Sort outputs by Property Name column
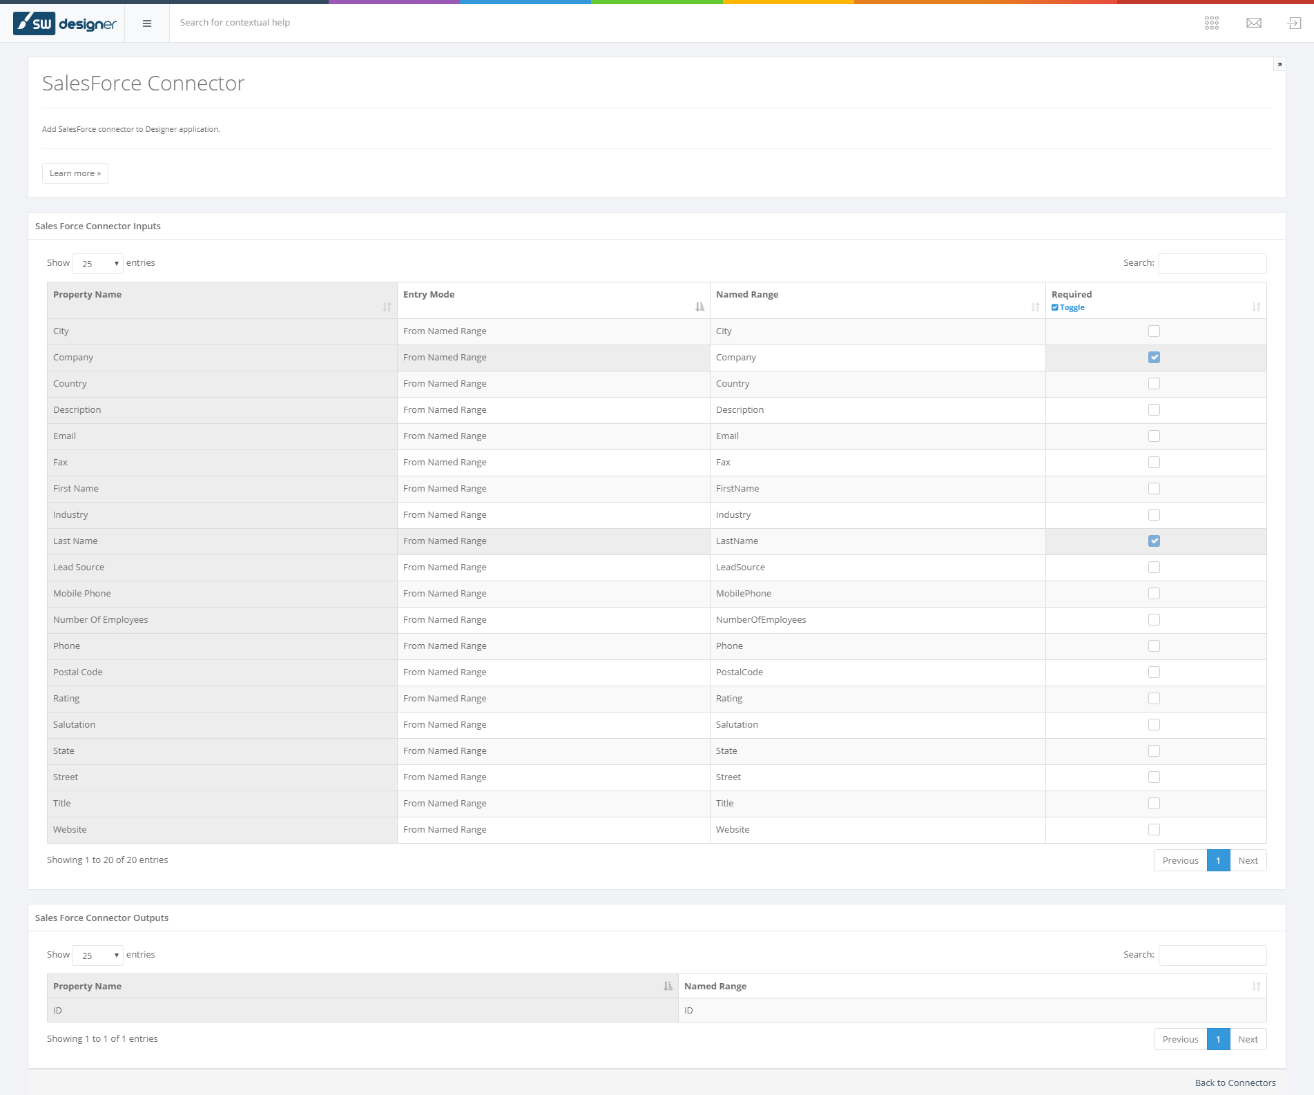The width and height of the screenshot is (1314, 1095). coord(362,986)
